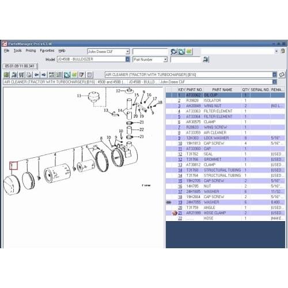Click key link 22 for HOSE
The image size is (288, 288).
click(180, 218)
